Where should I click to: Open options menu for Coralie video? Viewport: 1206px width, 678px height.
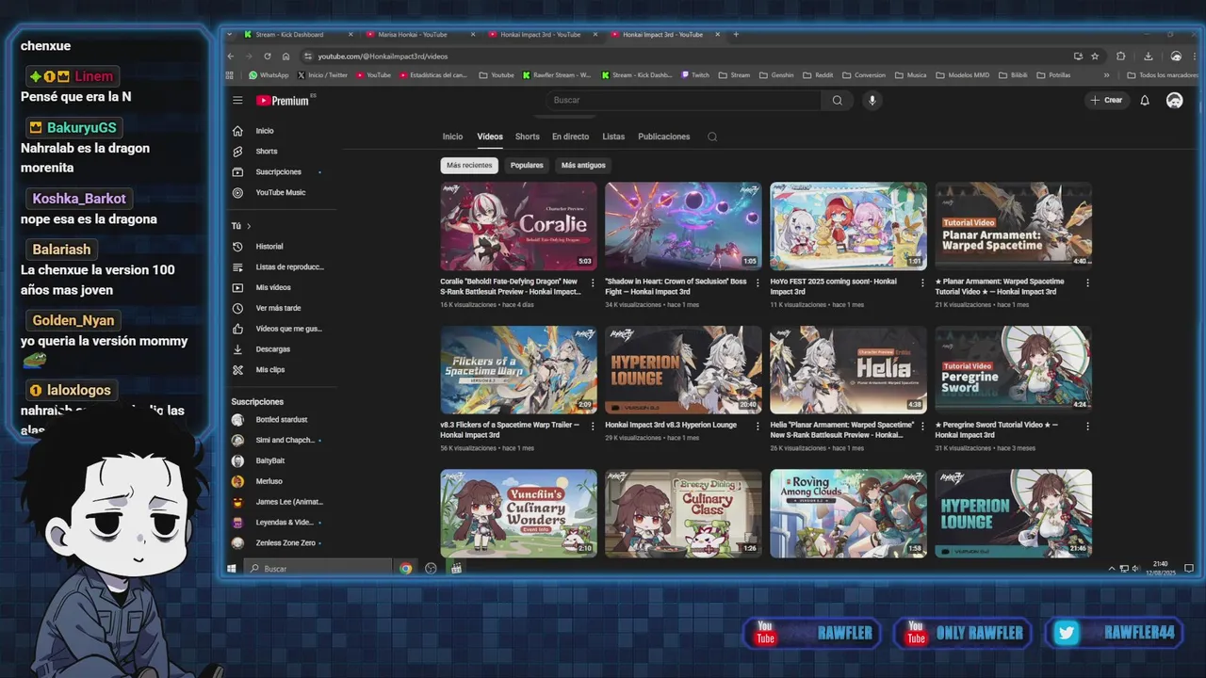click(593, 282)
